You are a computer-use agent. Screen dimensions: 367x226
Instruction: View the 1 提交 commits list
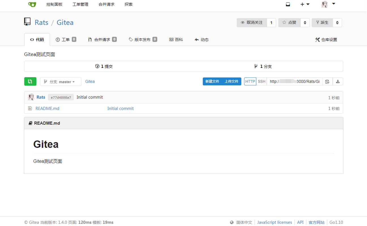104,66
